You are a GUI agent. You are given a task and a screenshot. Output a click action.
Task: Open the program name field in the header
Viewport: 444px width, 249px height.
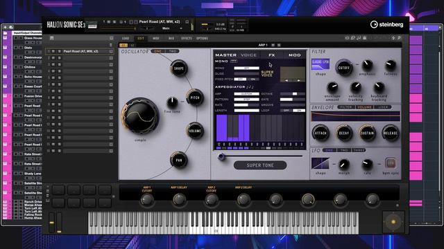click(x=160, y=21)
